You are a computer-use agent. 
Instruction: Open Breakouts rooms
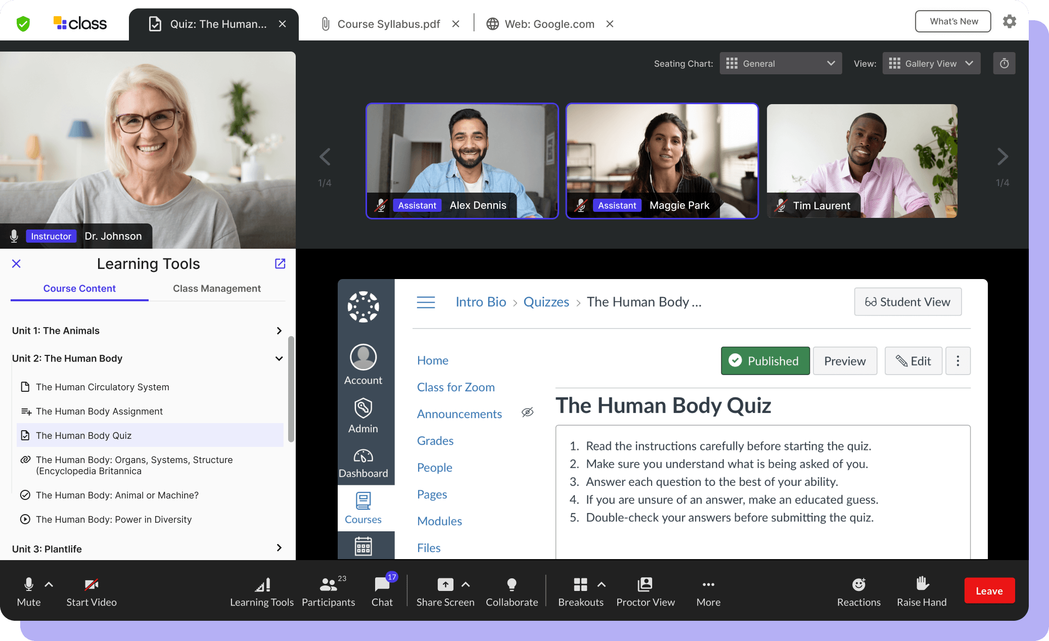[x=580, y=591]
